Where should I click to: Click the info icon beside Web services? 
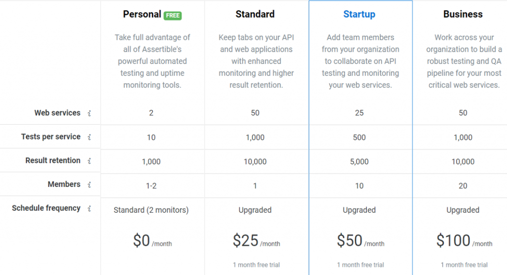[89, 113]
